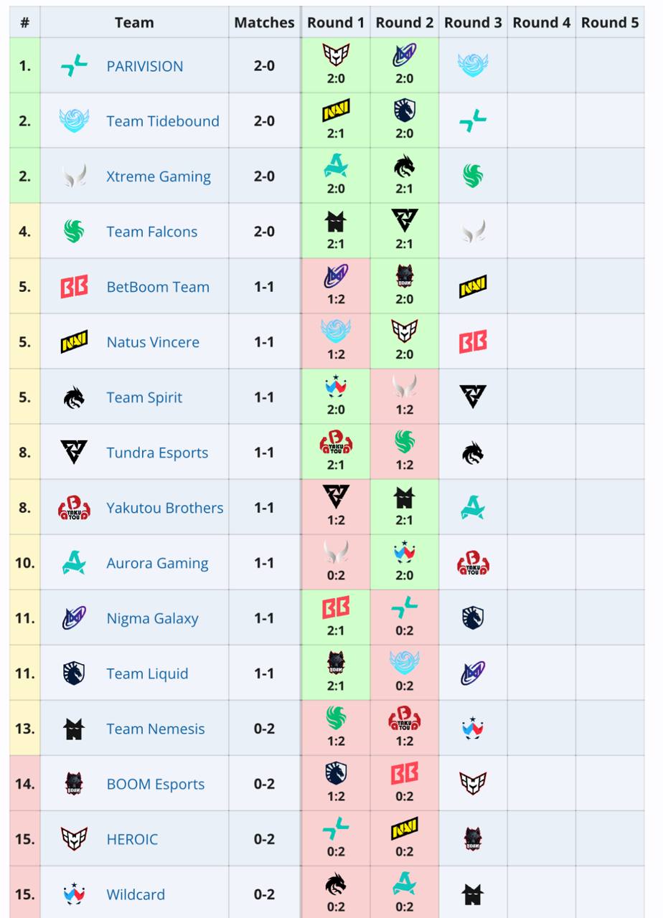This screenshot has height=918, width=663.
Task: Select the BetBoom Team logo in the Team column
Action: (x=74, y=287)
